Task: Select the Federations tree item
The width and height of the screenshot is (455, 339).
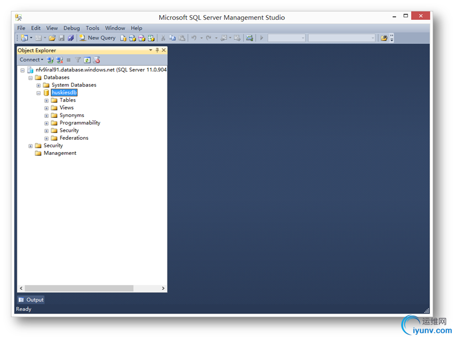Action: (74, 138)
